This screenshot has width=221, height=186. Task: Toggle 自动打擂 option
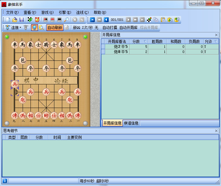110,28
